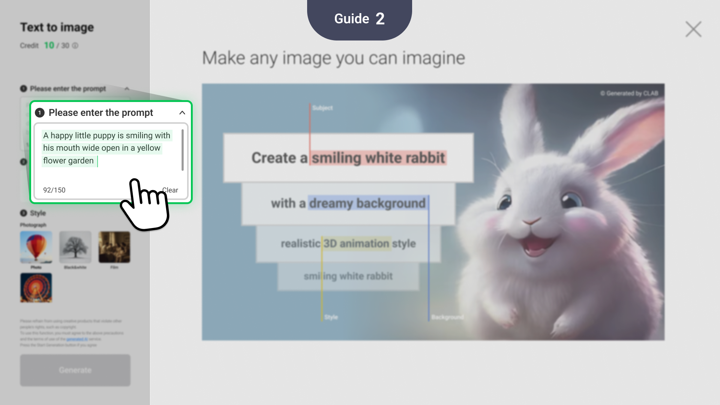Click the 'dreamy background' highlighted phrase
The image size is (720, 405).
[x=367, y=203]
